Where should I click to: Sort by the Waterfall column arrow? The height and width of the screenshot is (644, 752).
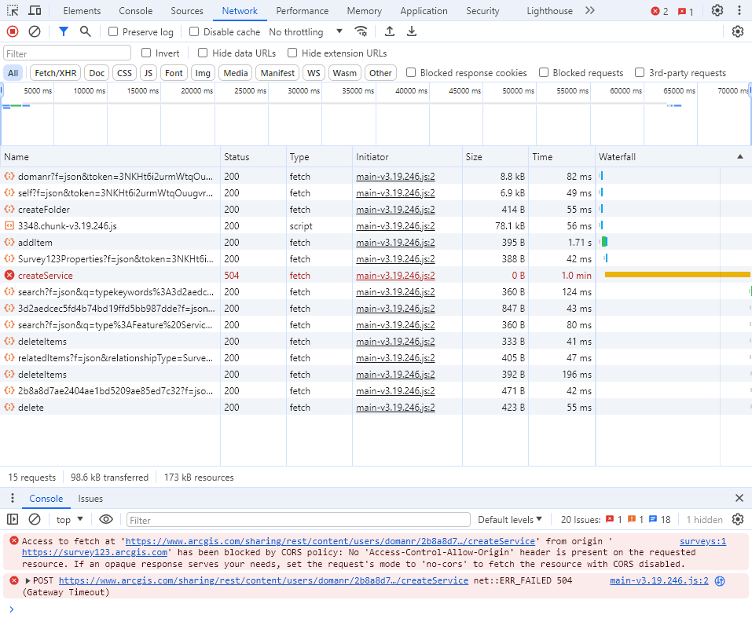(740, 157)
